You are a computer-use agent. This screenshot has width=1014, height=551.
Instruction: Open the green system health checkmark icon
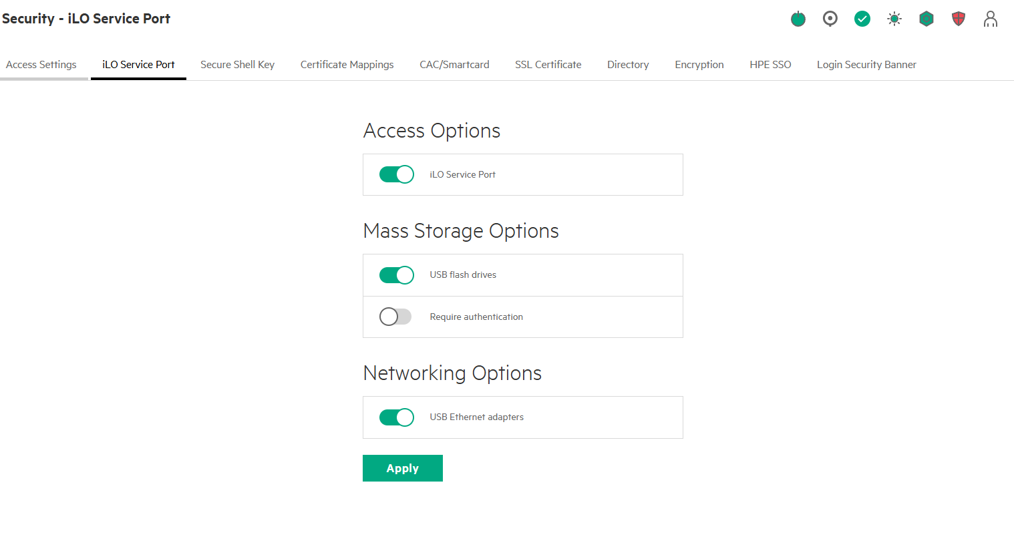[x=862, y=19]
